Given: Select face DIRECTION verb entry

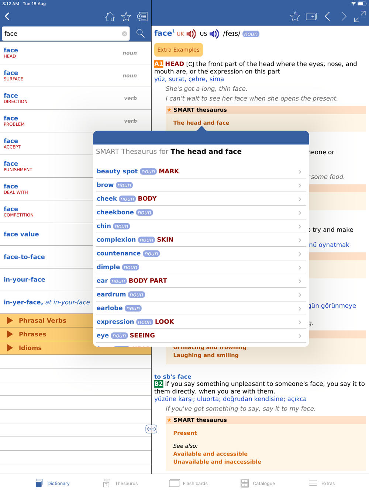Looking at the screenshot, I should coord(76,98).
